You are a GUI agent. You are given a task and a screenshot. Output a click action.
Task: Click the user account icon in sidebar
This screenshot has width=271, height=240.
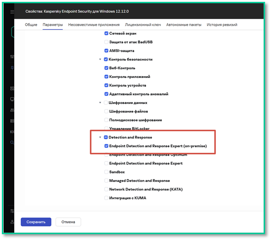[12, 222]
